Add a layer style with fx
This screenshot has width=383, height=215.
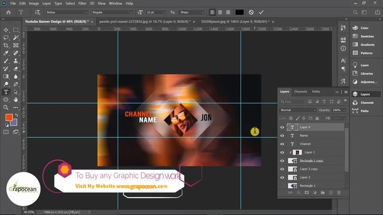coord(298,192)
